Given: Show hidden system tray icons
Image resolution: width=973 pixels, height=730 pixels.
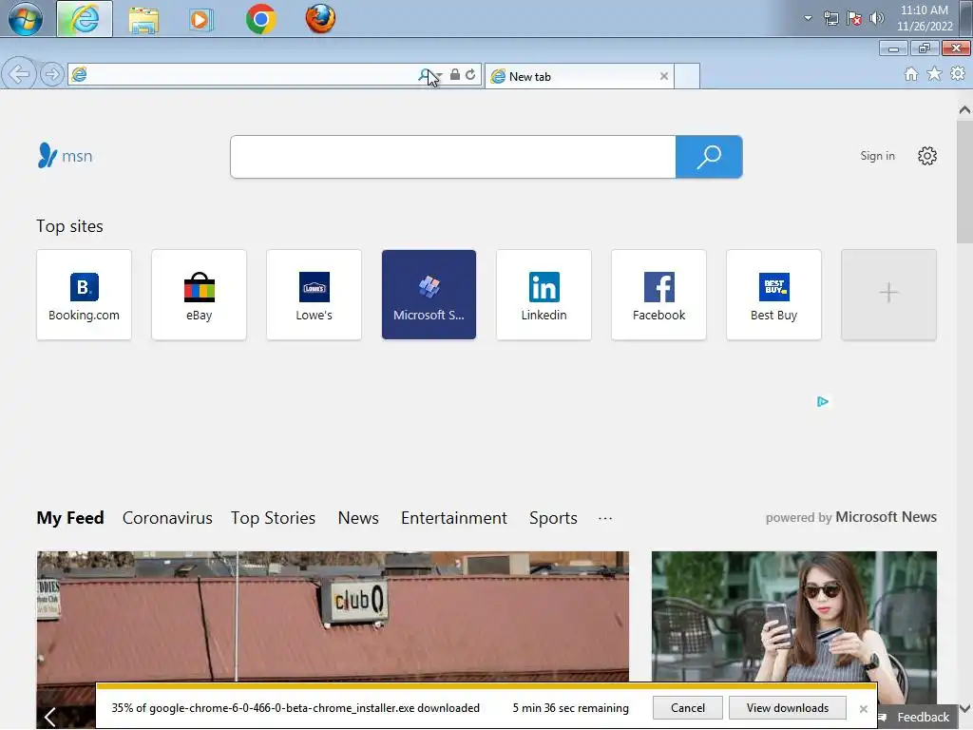Looking at the screenshot, I should coord(808,18).
